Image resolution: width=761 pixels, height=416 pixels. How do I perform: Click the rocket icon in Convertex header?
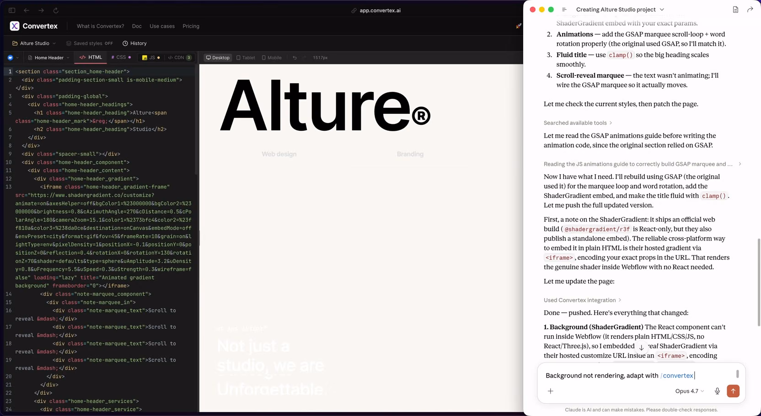pyautogui.click(x=518, y=26)
